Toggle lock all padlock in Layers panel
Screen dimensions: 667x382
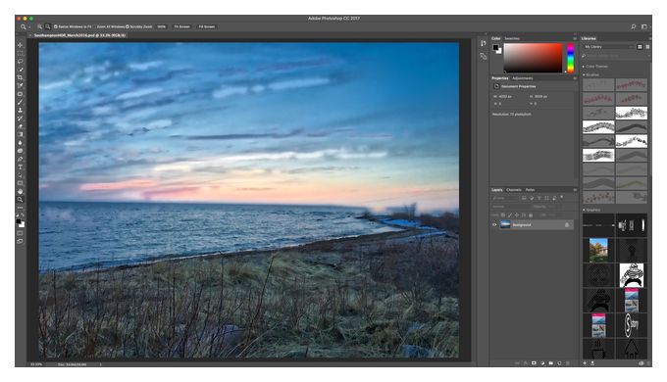pyautogui.click(x=531, y=215)
